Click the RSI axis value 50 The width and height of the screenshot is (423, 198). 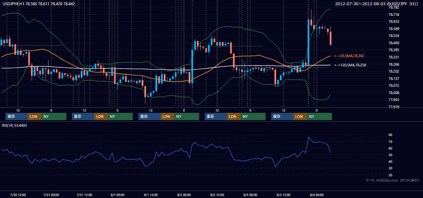(391, 155)
